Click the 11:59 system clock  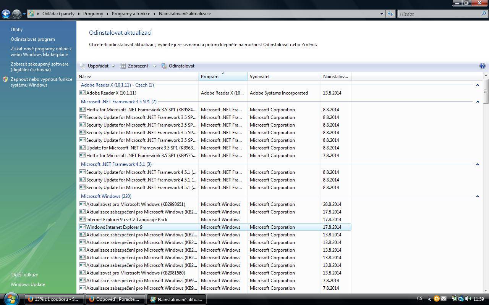[x=479, y=299]
